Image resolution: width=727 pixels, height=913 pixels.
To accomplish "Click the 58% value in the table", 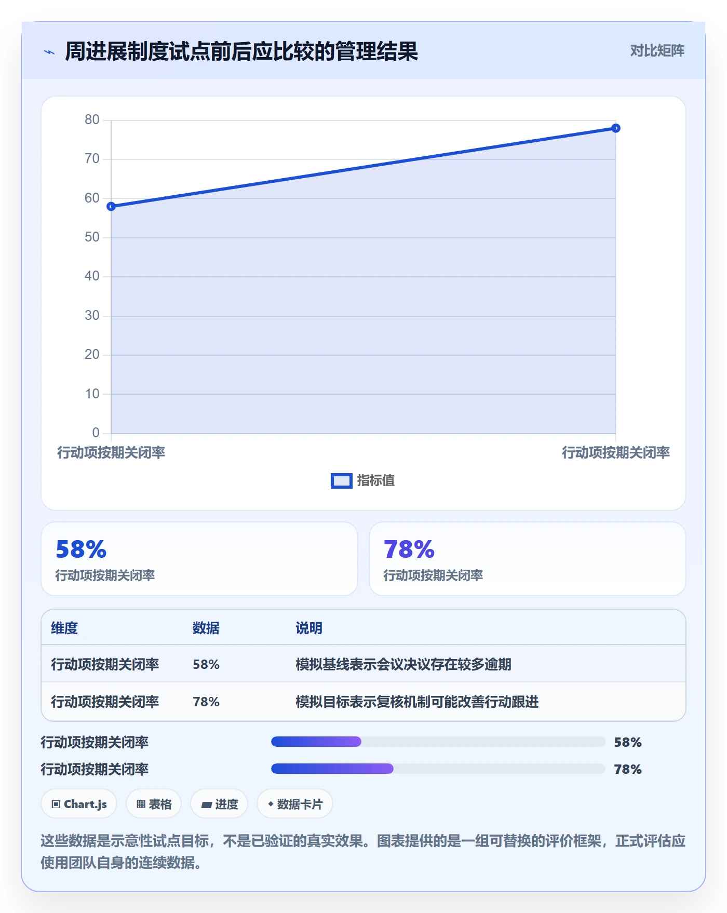I will 206,664.
